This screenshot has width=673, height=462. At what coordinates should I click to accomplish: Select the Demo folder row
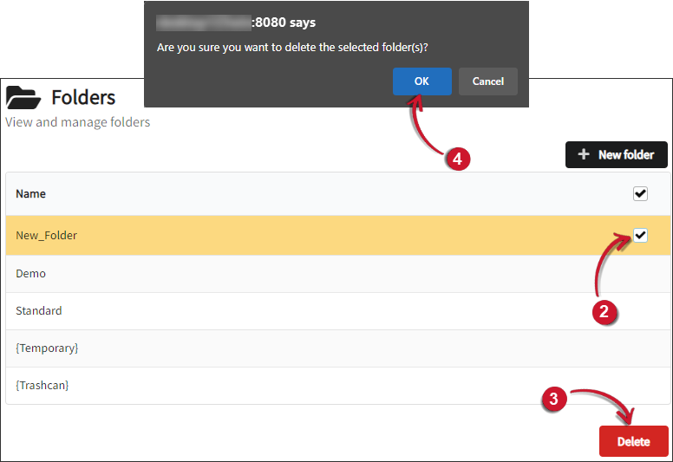31,273
